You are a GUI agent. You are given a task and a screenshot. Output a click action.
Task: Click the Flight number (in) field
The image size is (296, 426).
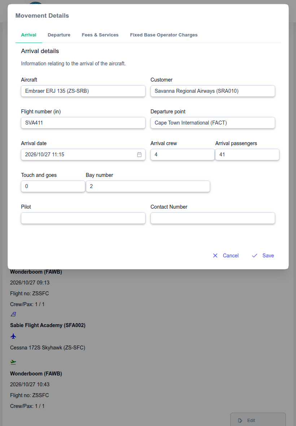(83, 123)
